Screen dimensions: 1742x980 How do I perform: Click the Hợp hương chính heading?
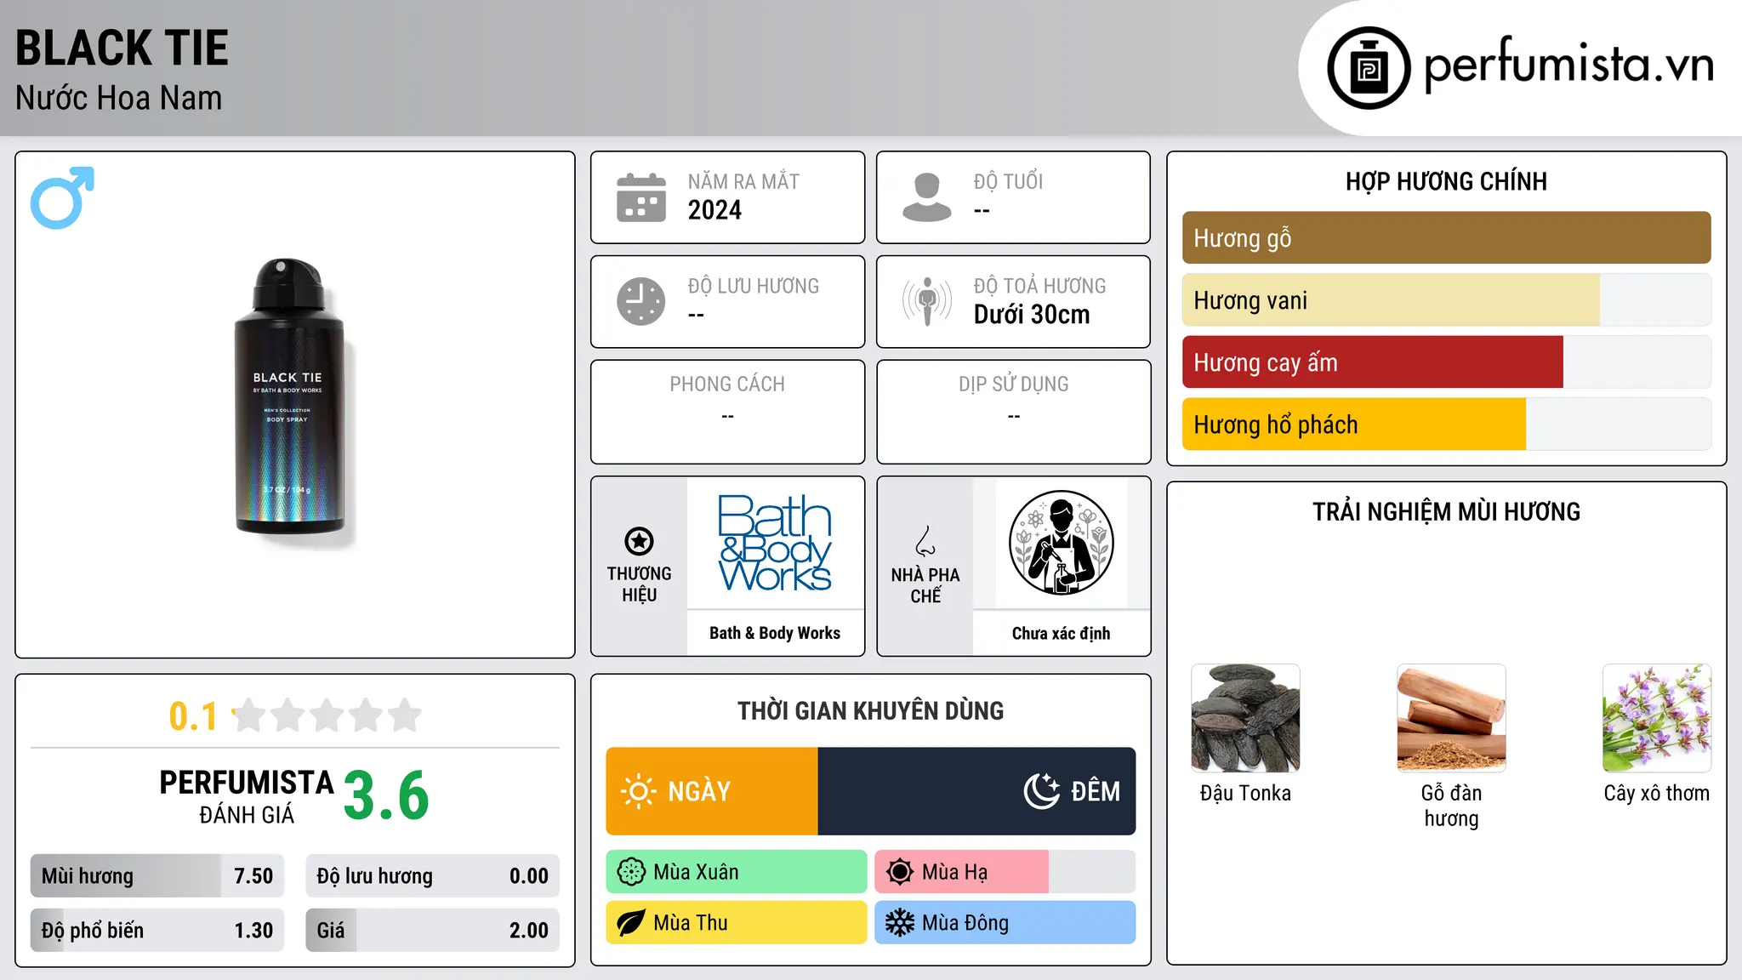(1446, 181)
